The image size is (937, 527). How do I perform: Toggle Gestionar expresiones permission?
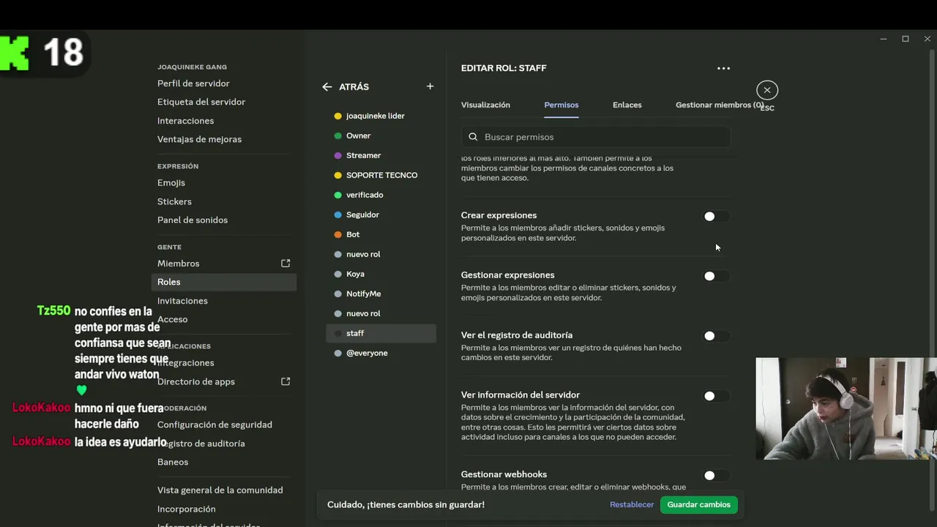click(715, 276)
